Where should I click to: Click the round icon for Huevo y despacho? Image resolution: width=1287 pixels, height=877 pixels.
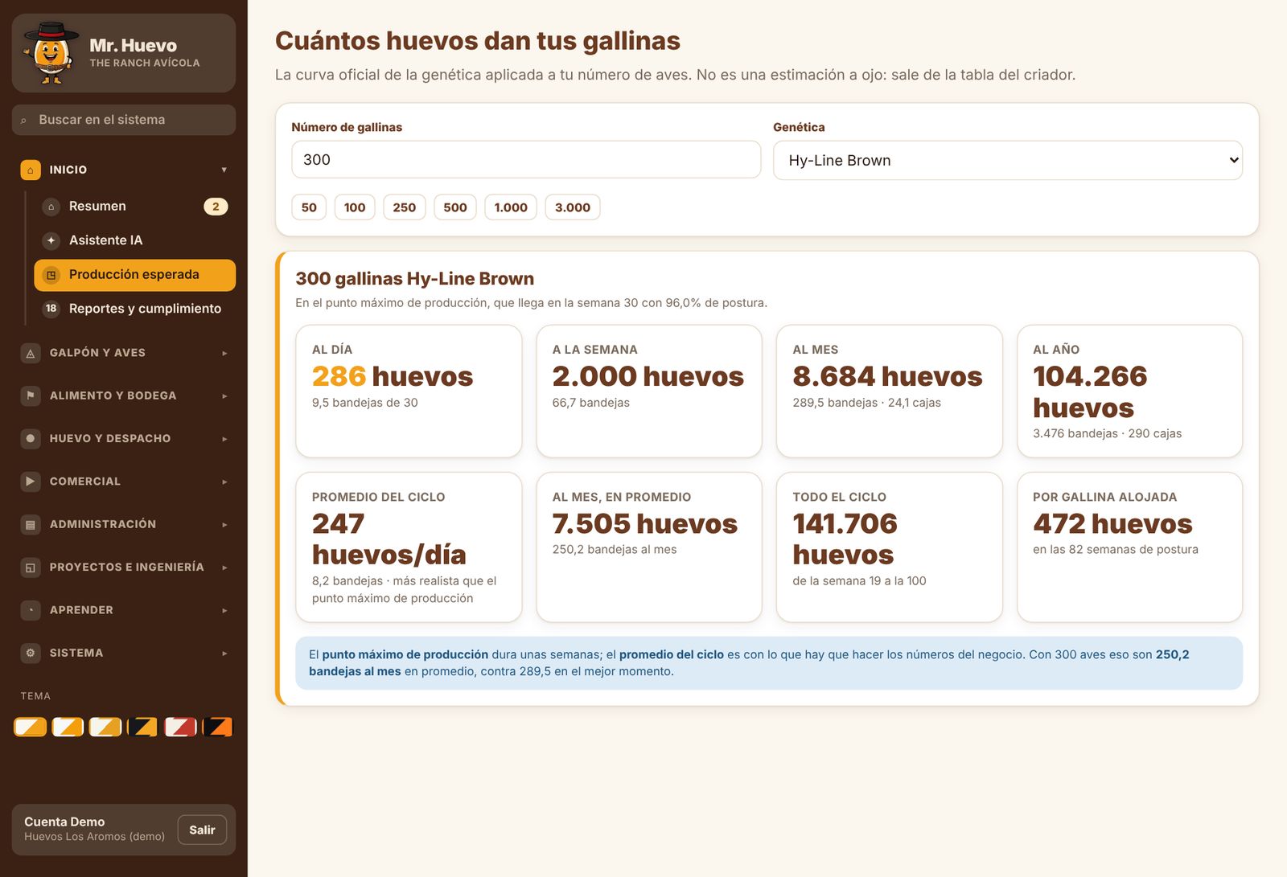31,438
